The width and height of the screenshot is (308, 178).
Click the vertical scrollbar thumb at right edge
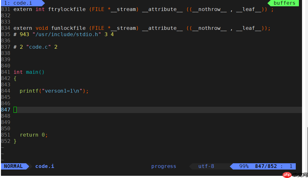(307, 150)
